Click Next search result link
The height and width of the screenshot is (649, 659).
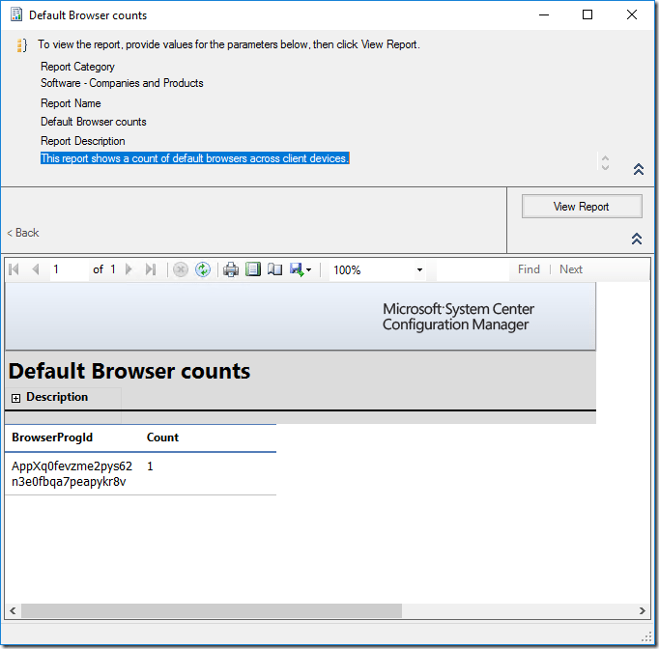click(571, 269)
